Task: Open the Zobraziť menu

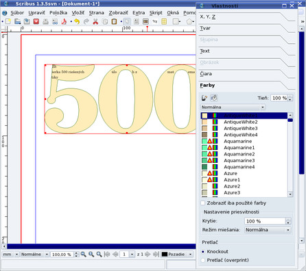Action: [118, 13]
